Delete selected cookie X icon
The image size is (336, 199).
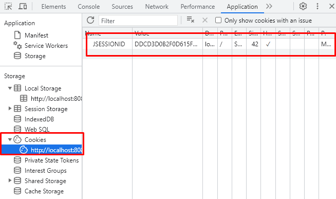(x=205, y=20)
